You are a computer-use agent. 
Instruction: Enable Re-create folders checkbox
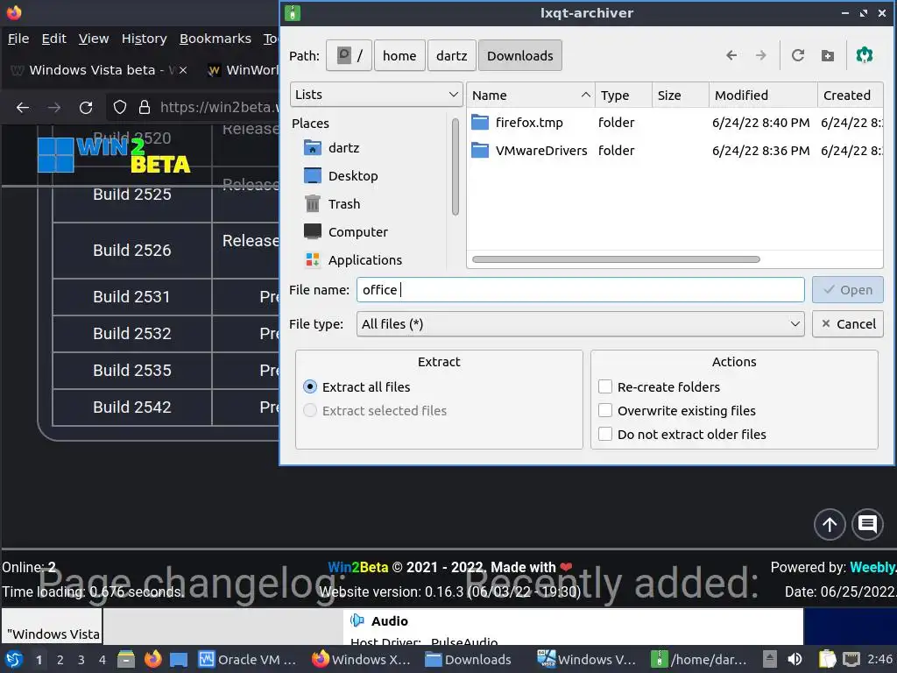[605, 386]
